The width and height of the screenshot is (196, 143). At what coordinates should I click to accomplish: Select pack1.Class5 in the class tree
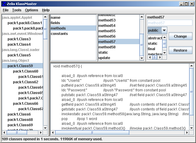coord(19,55)
